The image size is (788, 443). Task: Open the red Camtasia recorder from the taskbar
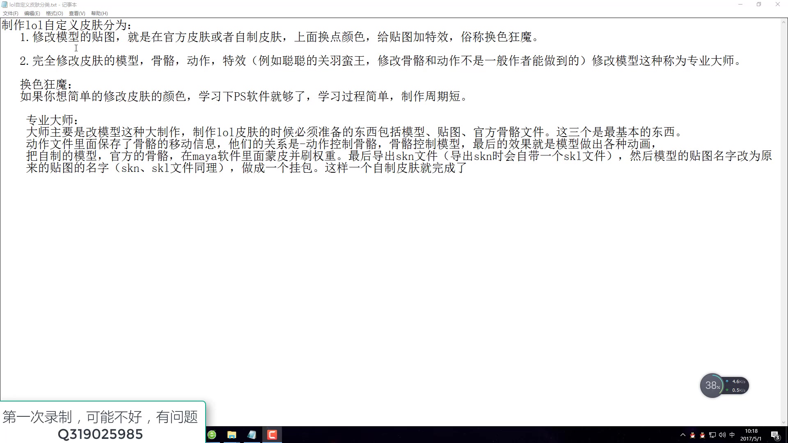[272, 435]
